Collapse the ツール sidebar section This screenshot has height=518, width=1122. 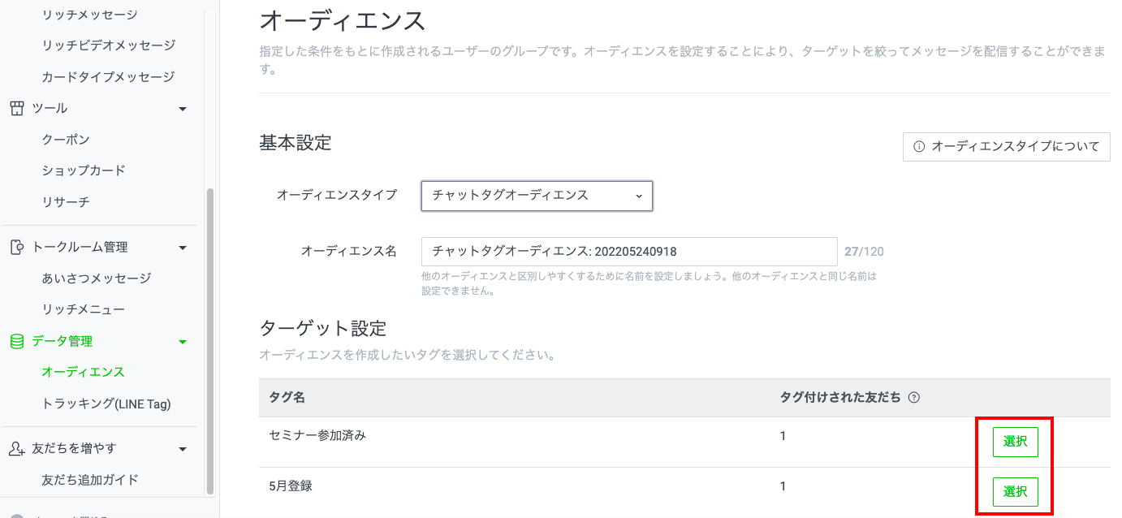[183, 107]
